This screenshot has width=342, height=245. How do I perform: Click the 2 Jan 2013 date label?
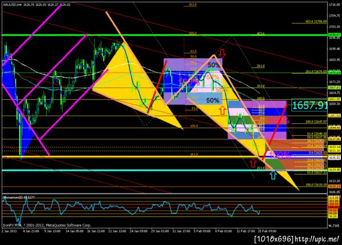click(x=9, y=231)
